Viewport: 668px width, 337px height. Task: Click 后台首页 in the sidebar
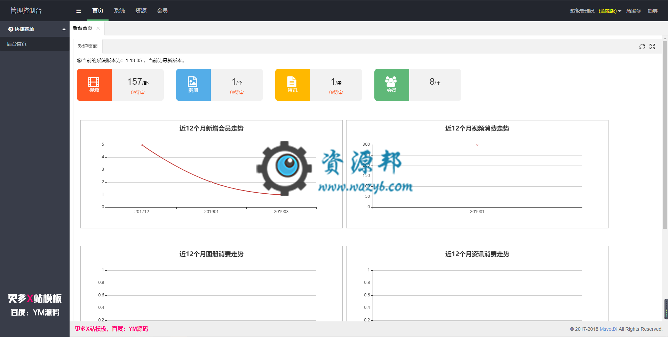(x=35, y=44)
